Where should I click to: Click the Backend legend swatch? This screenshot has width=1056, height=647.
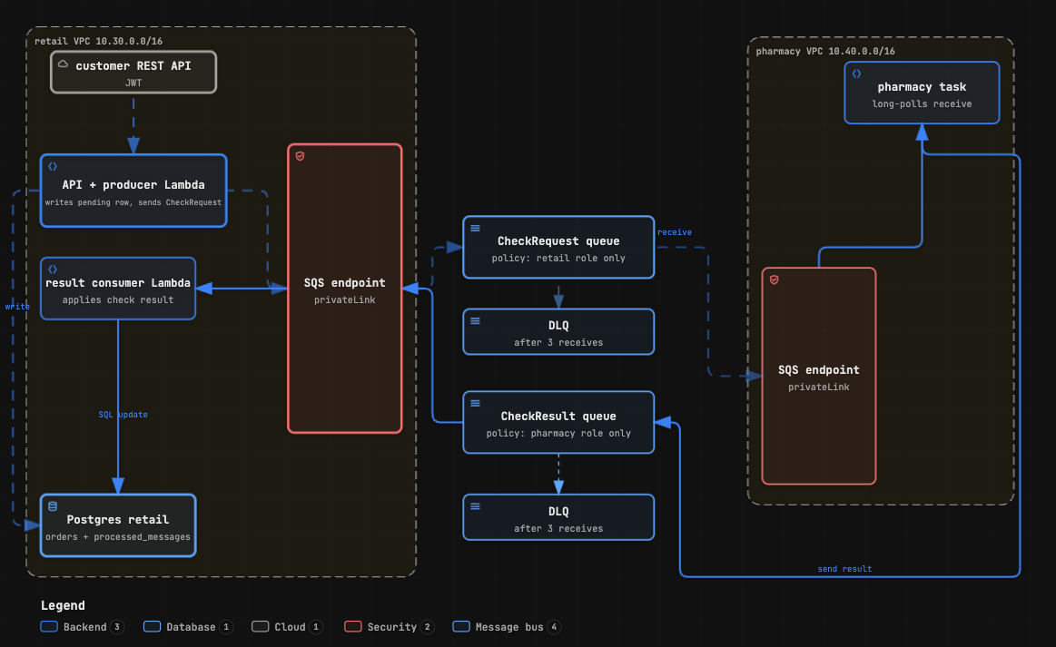tap(49, 627)
